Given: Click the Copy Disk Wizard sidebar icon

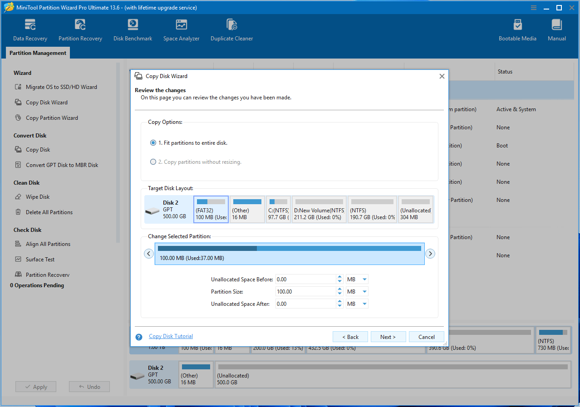Looking at the screenshot, I should click(18, 103).
